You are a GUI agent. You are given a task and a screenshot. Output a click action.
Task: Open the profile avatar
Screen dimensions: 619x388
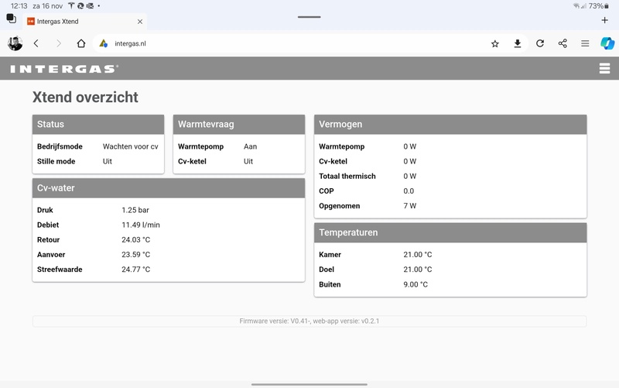click(15, 43)
